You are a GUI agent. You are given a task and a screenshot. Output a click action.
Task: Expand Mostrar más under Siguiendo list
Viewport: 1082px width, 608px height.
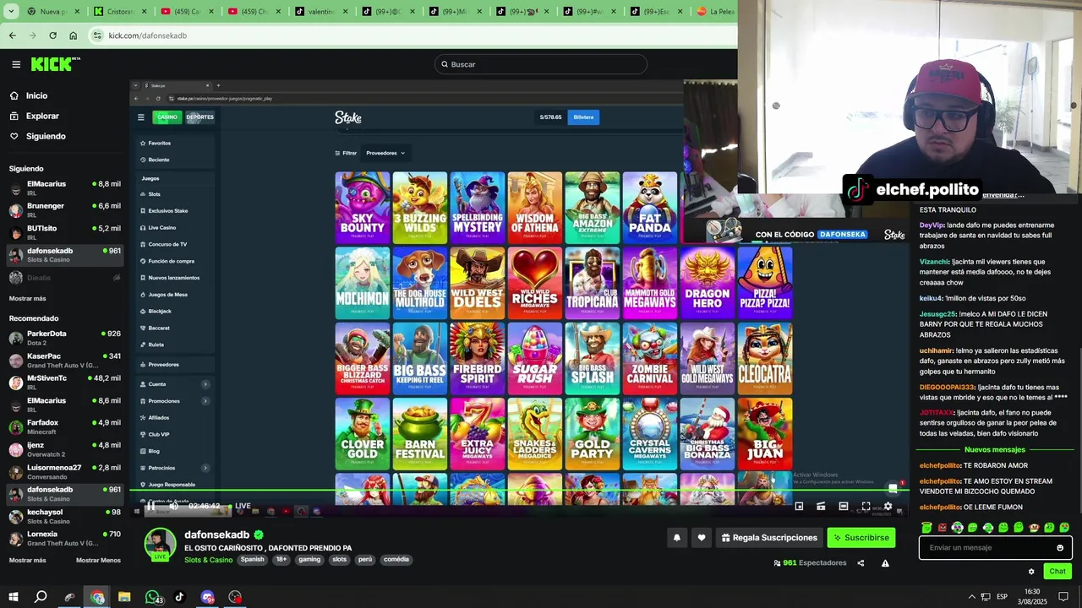pyautogui.click(x=27, y=298)
